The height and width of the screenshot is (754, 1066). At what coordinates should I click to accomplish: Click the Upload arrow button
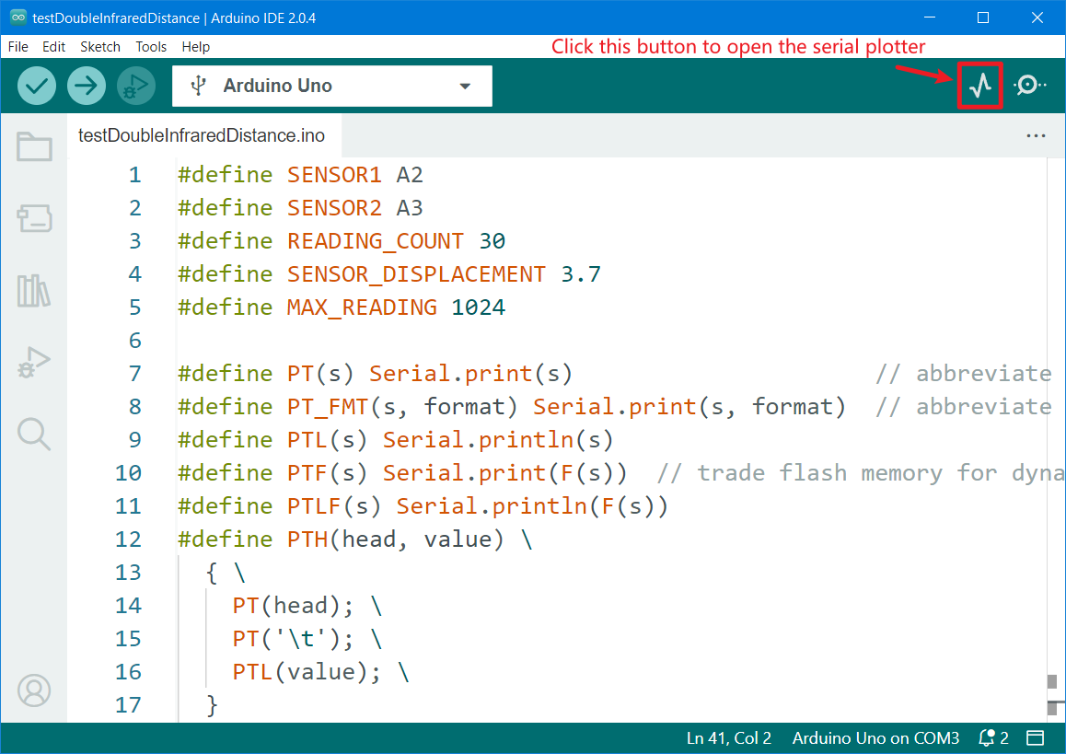87,86
